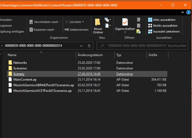
Task: Click the Umbenennen rename icon
Action: point(67,30)
